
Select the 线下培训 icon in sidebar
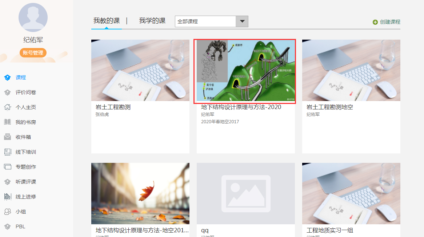coord(7,152)
